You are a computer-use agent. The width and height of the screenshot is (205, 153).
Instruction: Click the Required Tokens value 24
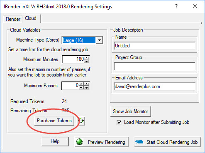(x=64, y=101)
